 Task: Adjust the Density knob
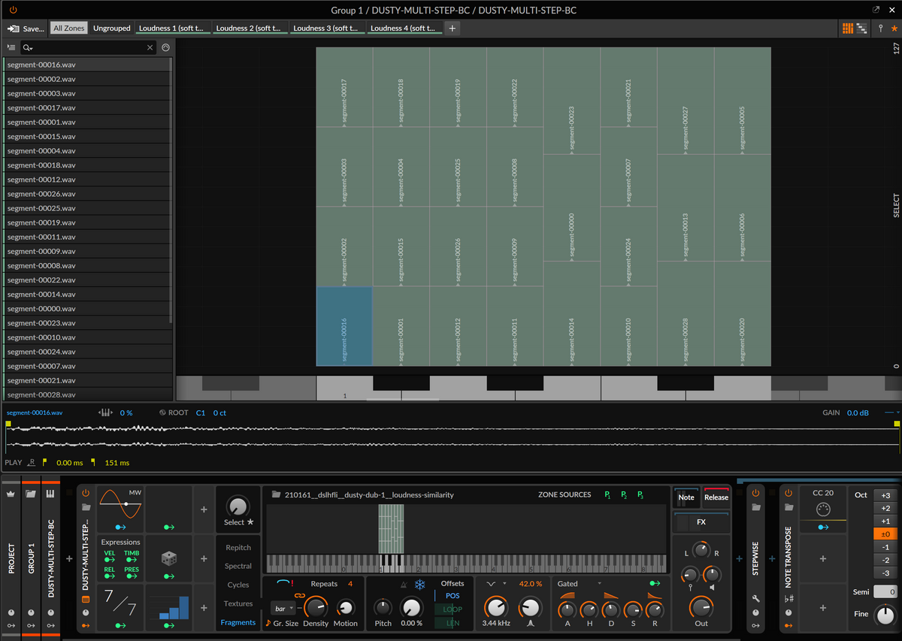(316, 607)
